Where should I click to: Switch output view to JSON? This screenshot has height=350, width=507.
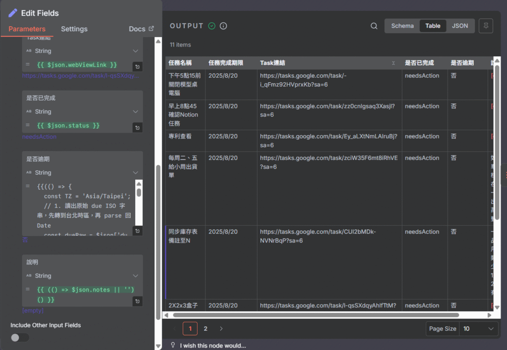point(460,26)
